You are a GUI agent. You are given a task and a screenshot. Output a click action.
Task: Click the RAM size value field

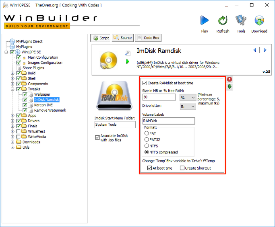tap(159, 97)
